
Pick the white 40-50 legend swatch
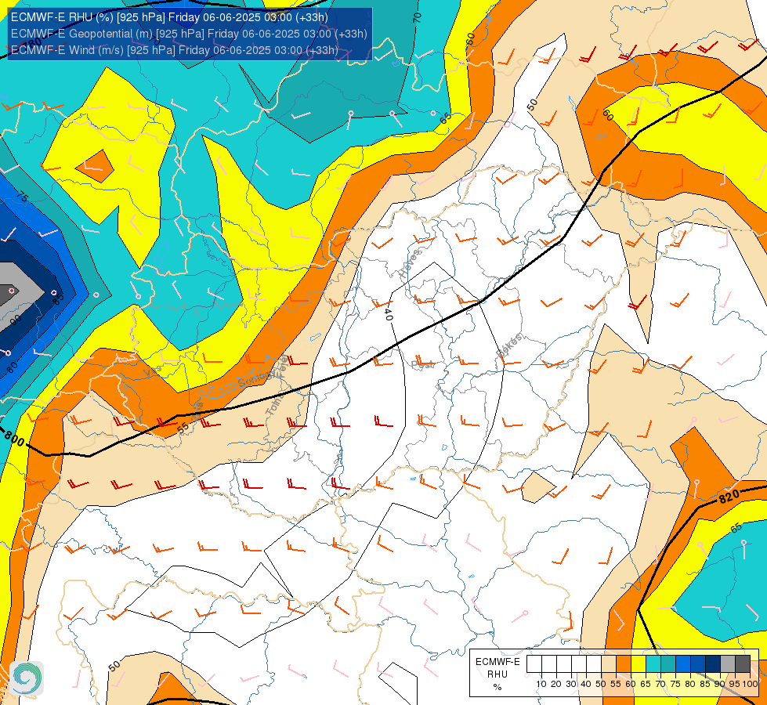click(x=594, y=664)
